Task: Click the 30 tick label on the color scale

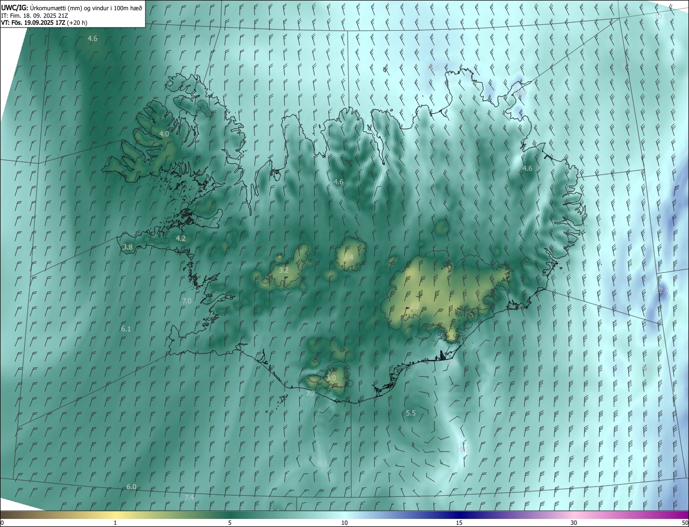Action: click(574, 523)
